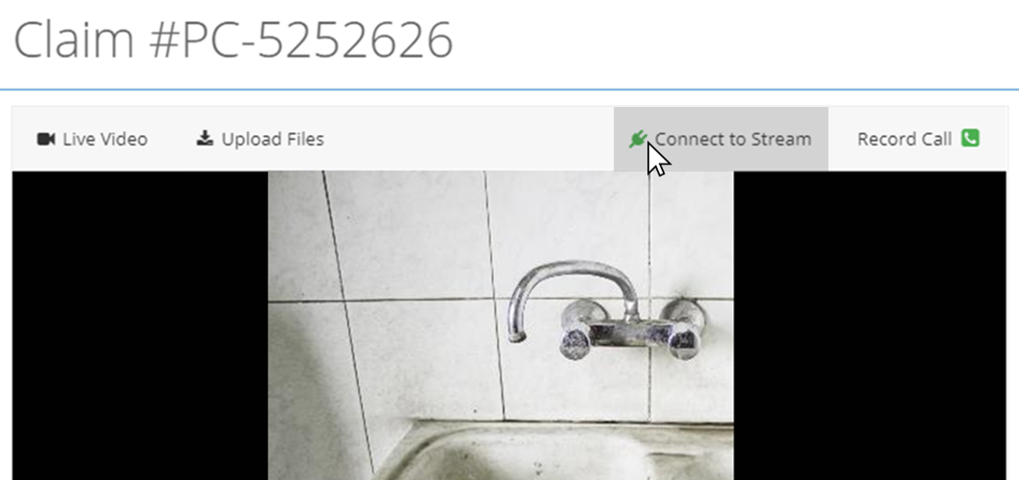Click the Connect to Stream button label

pyautogui.click(x=733, y=139)
